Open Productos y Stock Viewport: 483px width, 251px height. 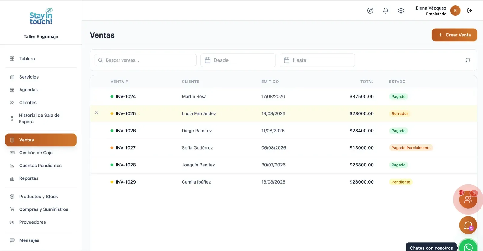coord(41,197)
